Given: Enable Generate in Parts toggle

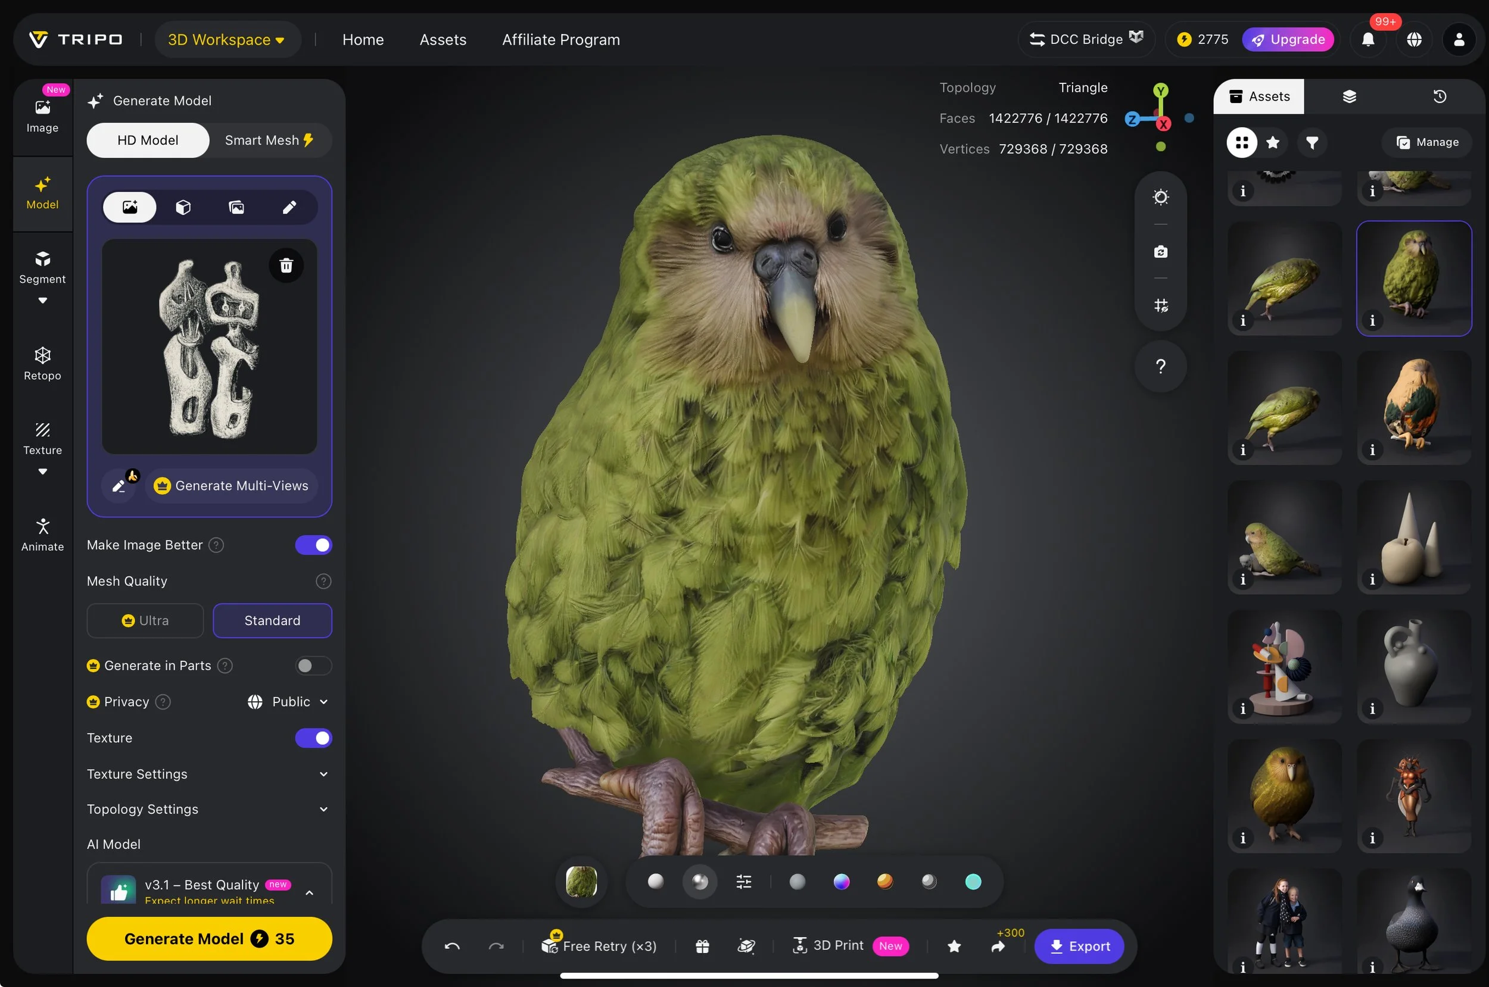Looking at the screenshot, I should tap(313, 666).
